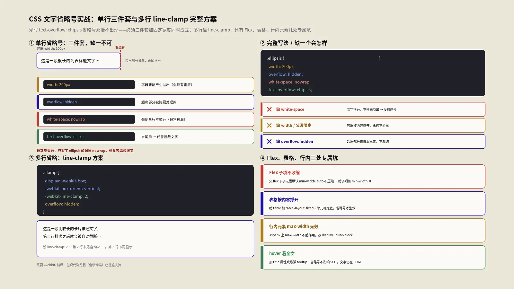This screenshot has height=289, width=514.
Task: Click the circled number 4 before Flex、表格
Action: point(263,158)
